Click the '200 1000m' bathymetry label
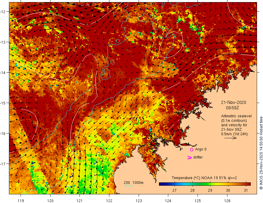The image size is (263, 203). click(134, 183)
